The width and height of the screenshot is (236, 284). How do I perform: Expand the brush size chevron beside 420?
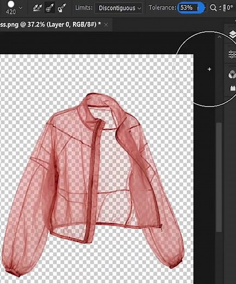[21, 8]
